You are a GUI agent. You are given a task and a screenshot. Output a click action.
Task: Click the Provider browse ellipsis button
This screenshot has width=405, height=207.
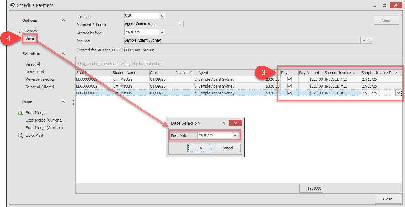pos(363,41)
